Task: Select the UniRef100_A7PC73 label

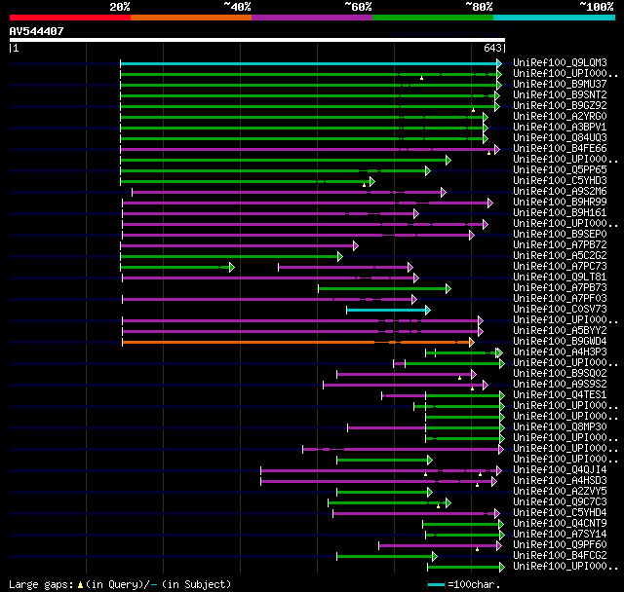Action: click(560, 267)
